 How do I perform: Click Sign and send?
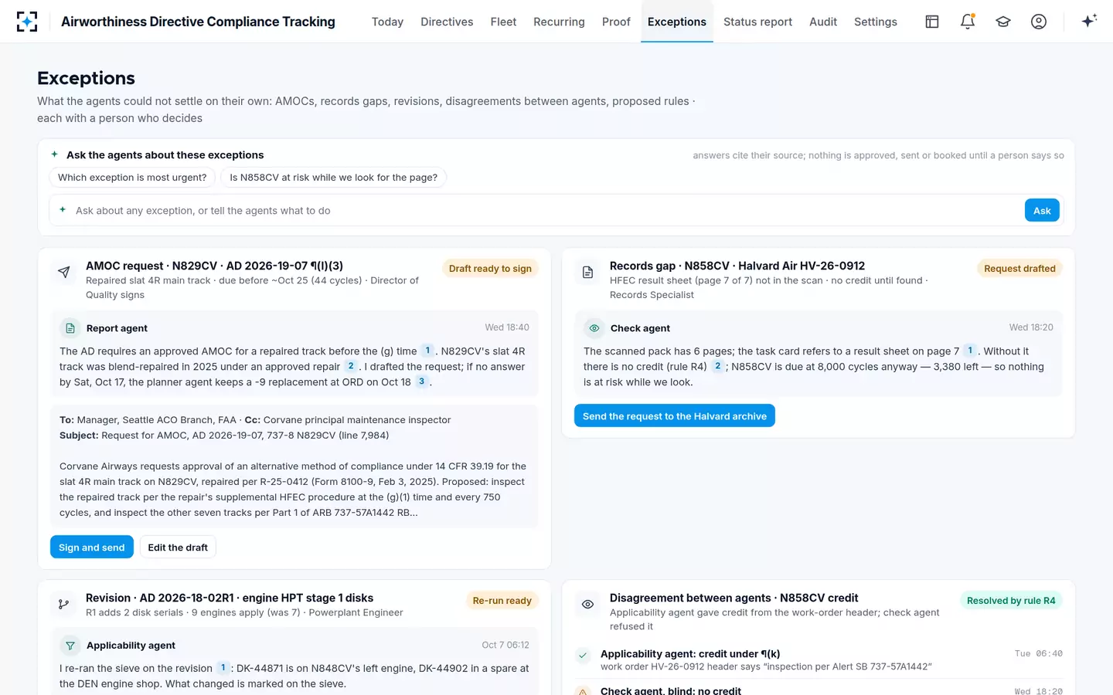pyautogui.click(x=91, y=547)
